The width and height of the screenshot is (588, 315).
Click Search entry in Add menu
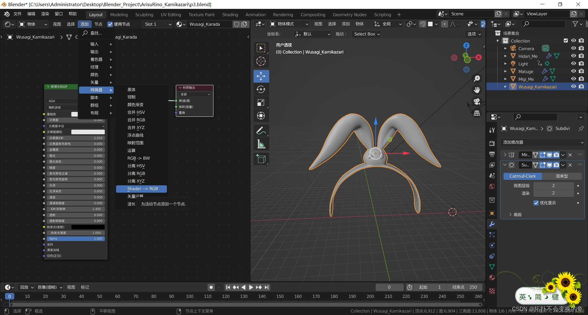(x=96, y=33)
